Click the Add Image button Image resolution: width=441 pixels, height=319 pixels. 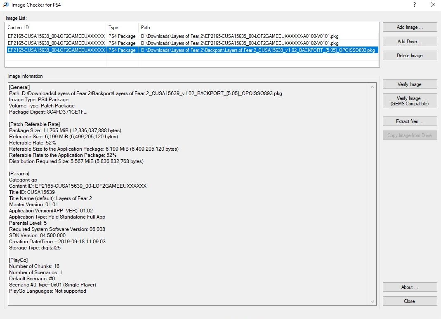[x=410, y=27]
